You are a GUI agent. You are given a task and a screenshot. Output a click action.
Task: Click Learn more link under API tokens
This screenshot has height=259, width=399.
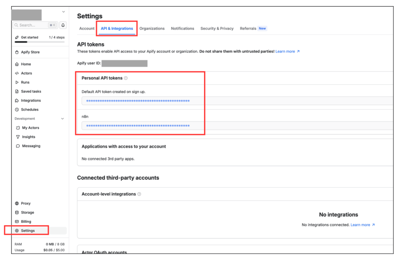287,51
